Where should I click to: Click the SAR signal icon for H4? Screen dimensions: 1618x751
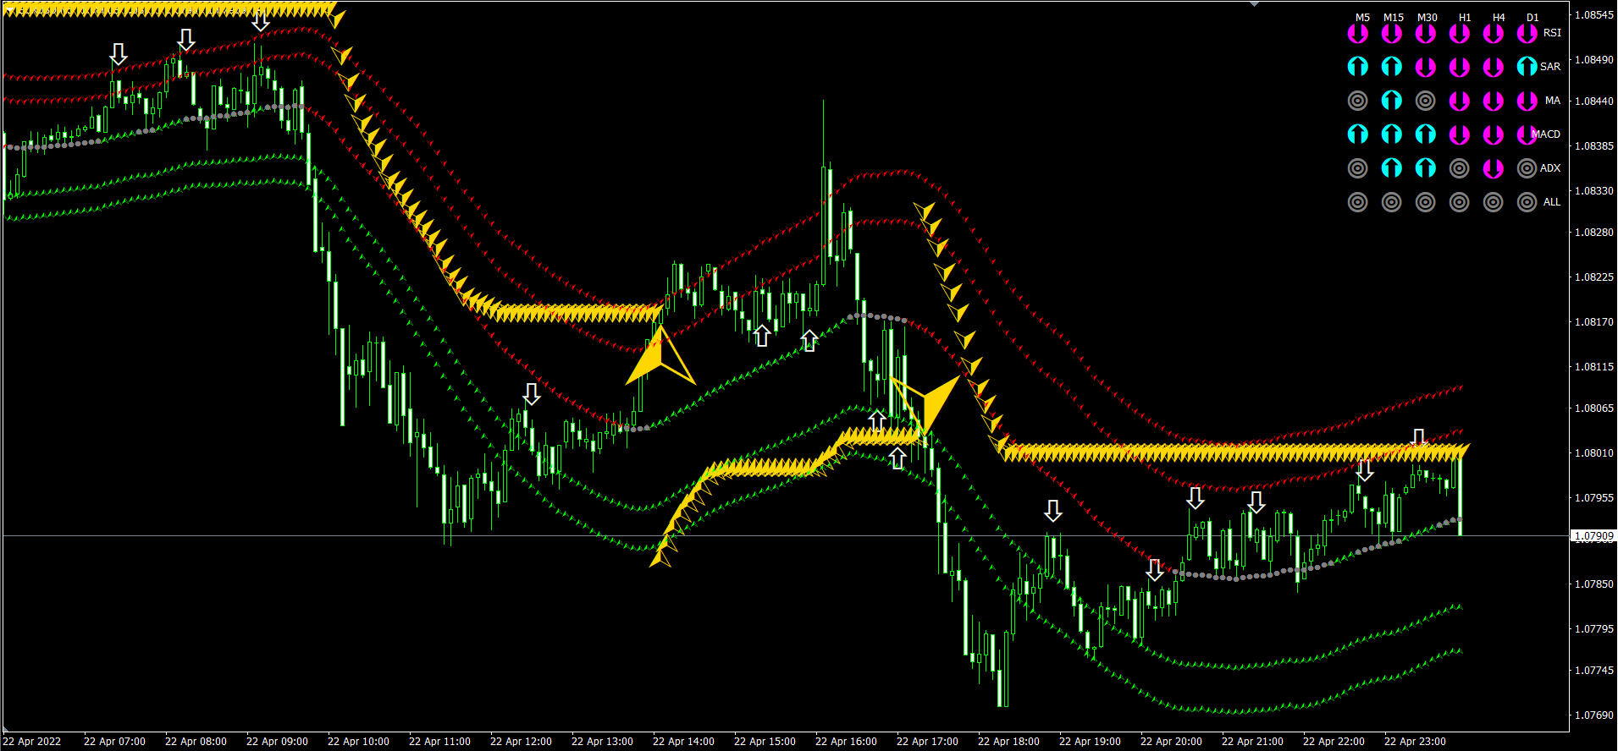(1494, 67)
